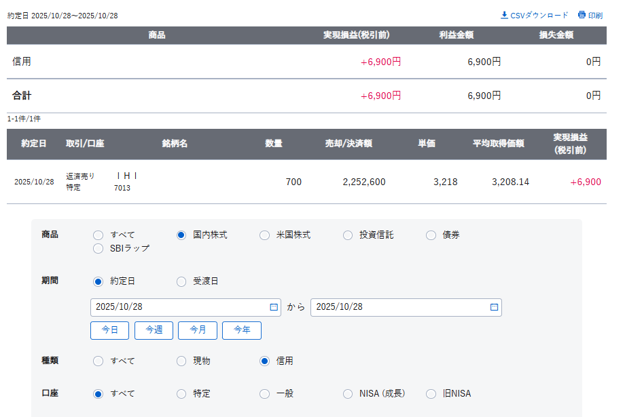Viewport: 625px width, 417px height.
Task: Select 債券 product radio button
Action: tap(431, 235)
